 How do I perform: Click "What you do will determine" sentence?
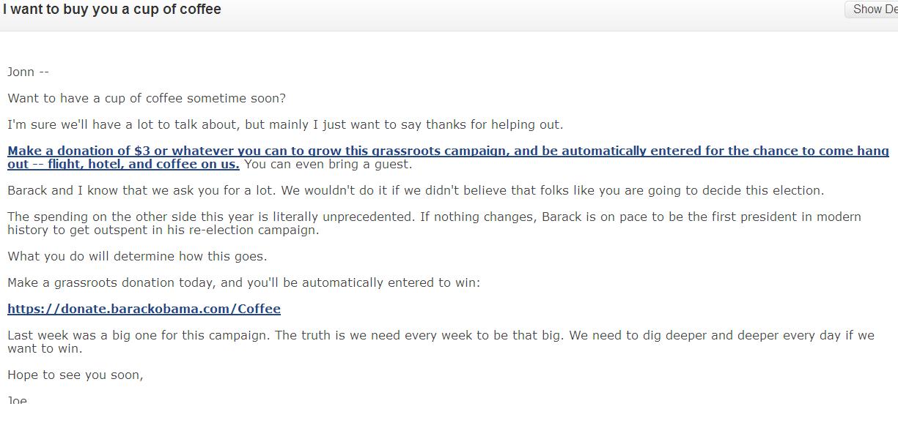point(137,256)
